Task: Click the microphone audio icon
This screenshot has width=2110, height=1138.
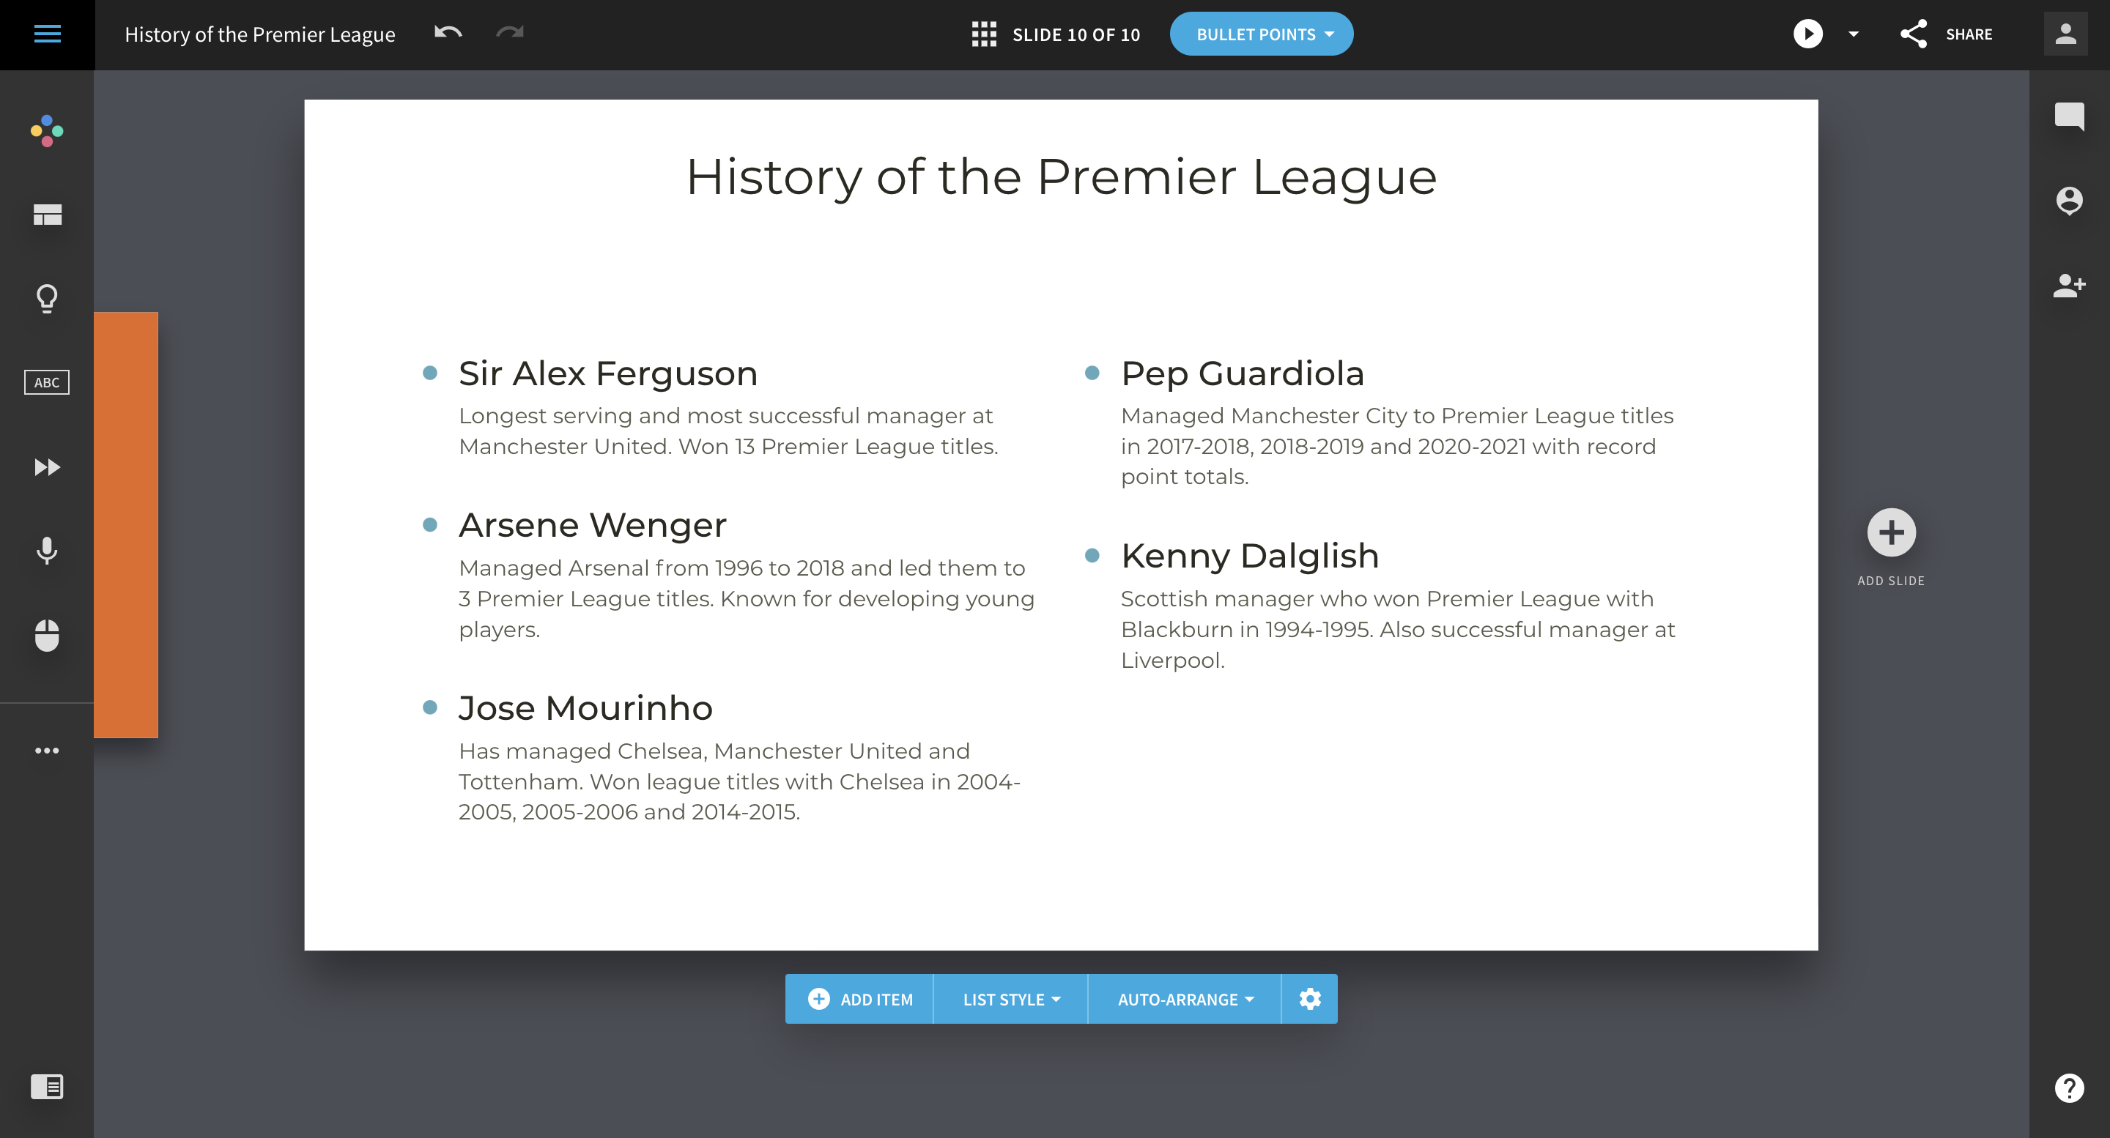Action: (47, 550)
